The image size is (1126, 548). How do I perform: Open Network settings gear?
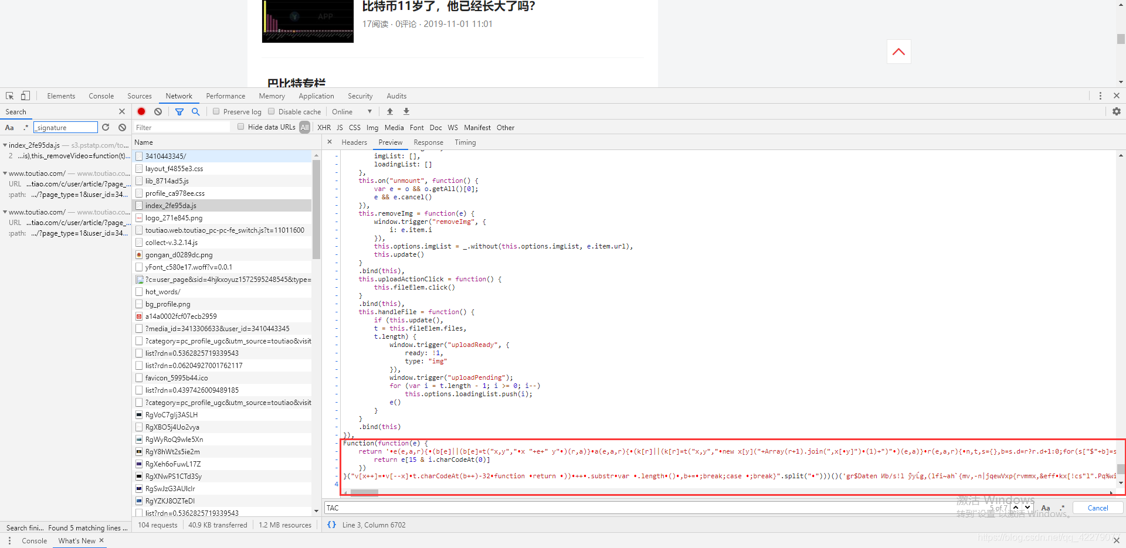click(1117, 111)
